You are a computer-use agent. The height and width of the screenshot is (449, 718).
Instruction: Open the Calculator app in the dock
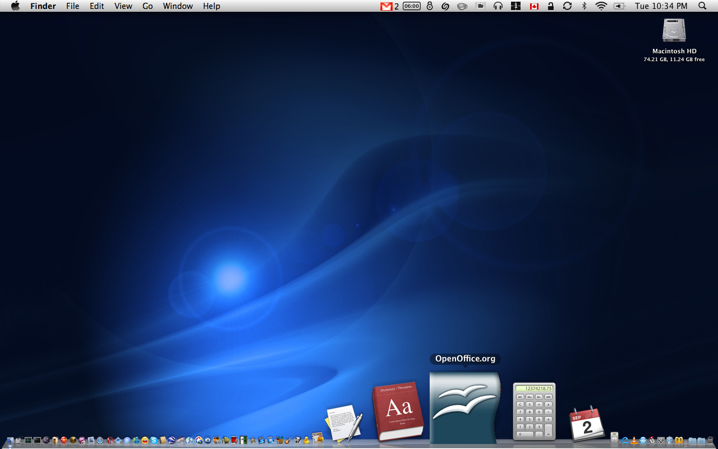tap(534, 411)
